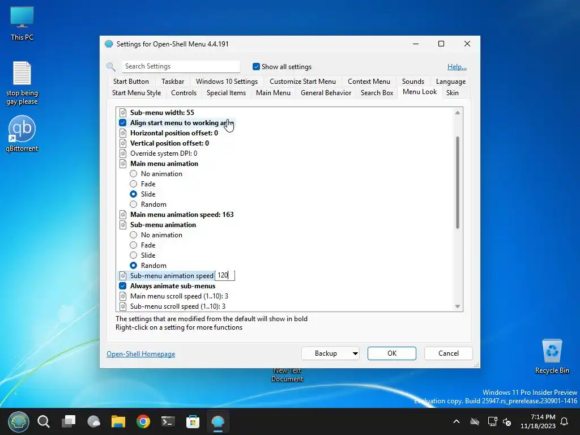Click the icon beside Sub-menu animation heading
The width and height of the screenshot is (580, 435).
[x=123, y=224]
